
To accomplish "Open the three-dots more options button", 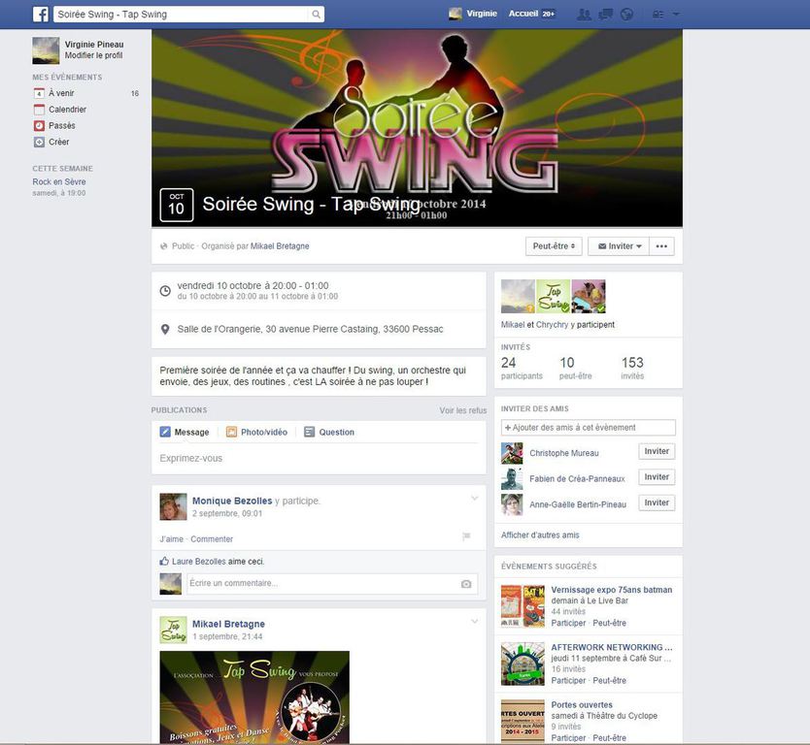I will tap(662, 246).
